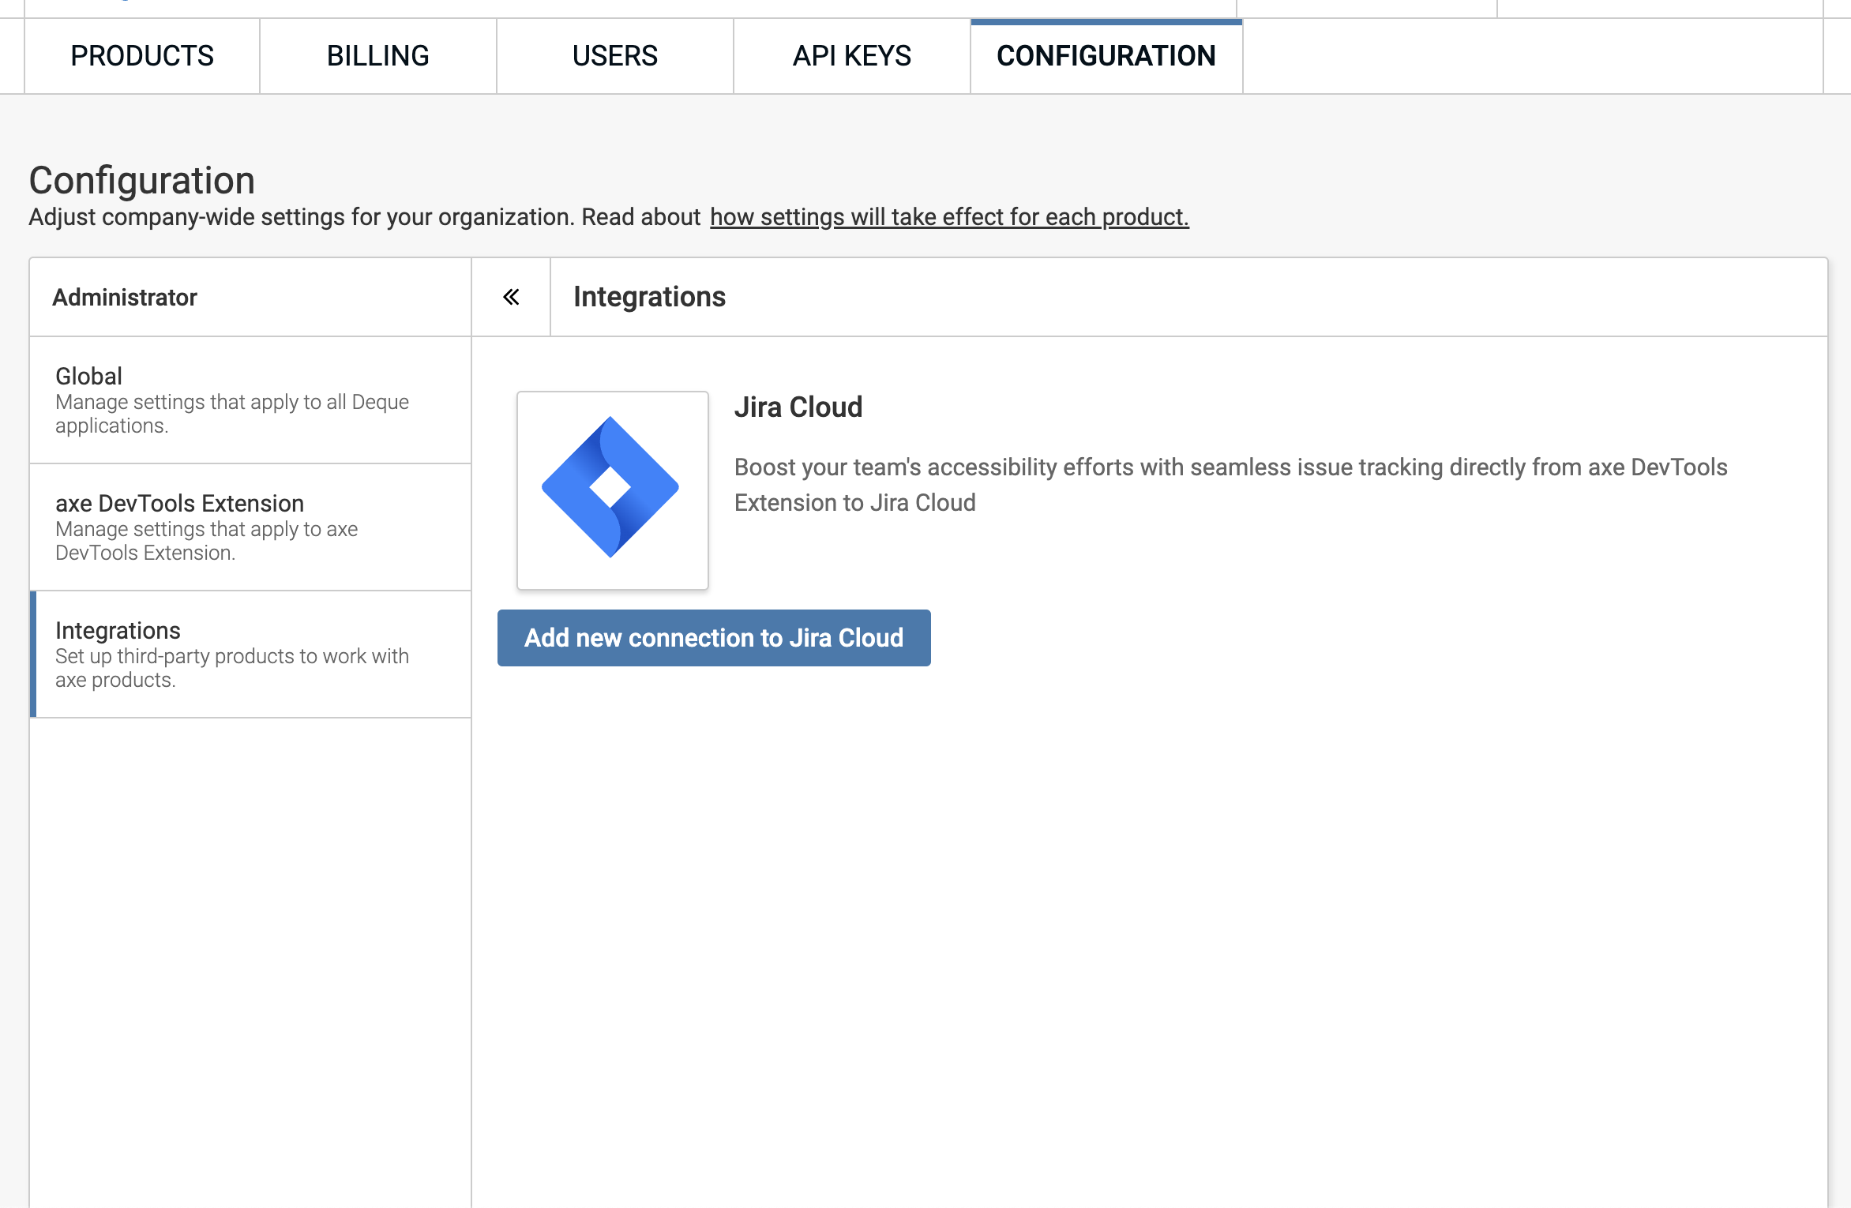
Task: Click the Jira Cloud description text
Action: coord(1230,484)
